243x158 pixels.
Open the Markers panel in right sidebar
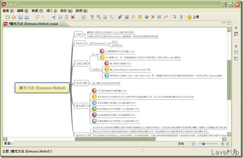pos(236,34)
